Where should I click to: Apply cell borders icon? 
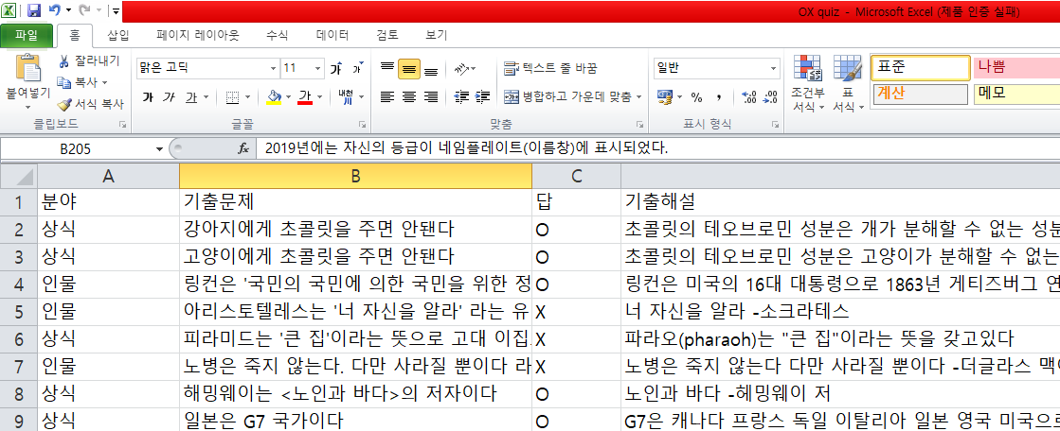coord(232,97)
